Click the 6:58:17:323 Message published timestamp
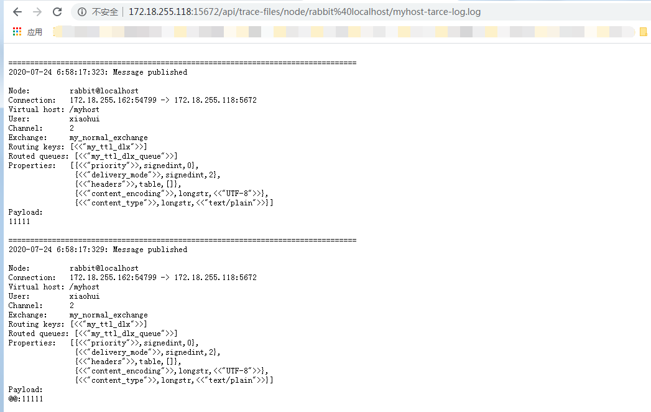Image resolution: width=651 pixels, height=412 pixels. coord(98,72)
